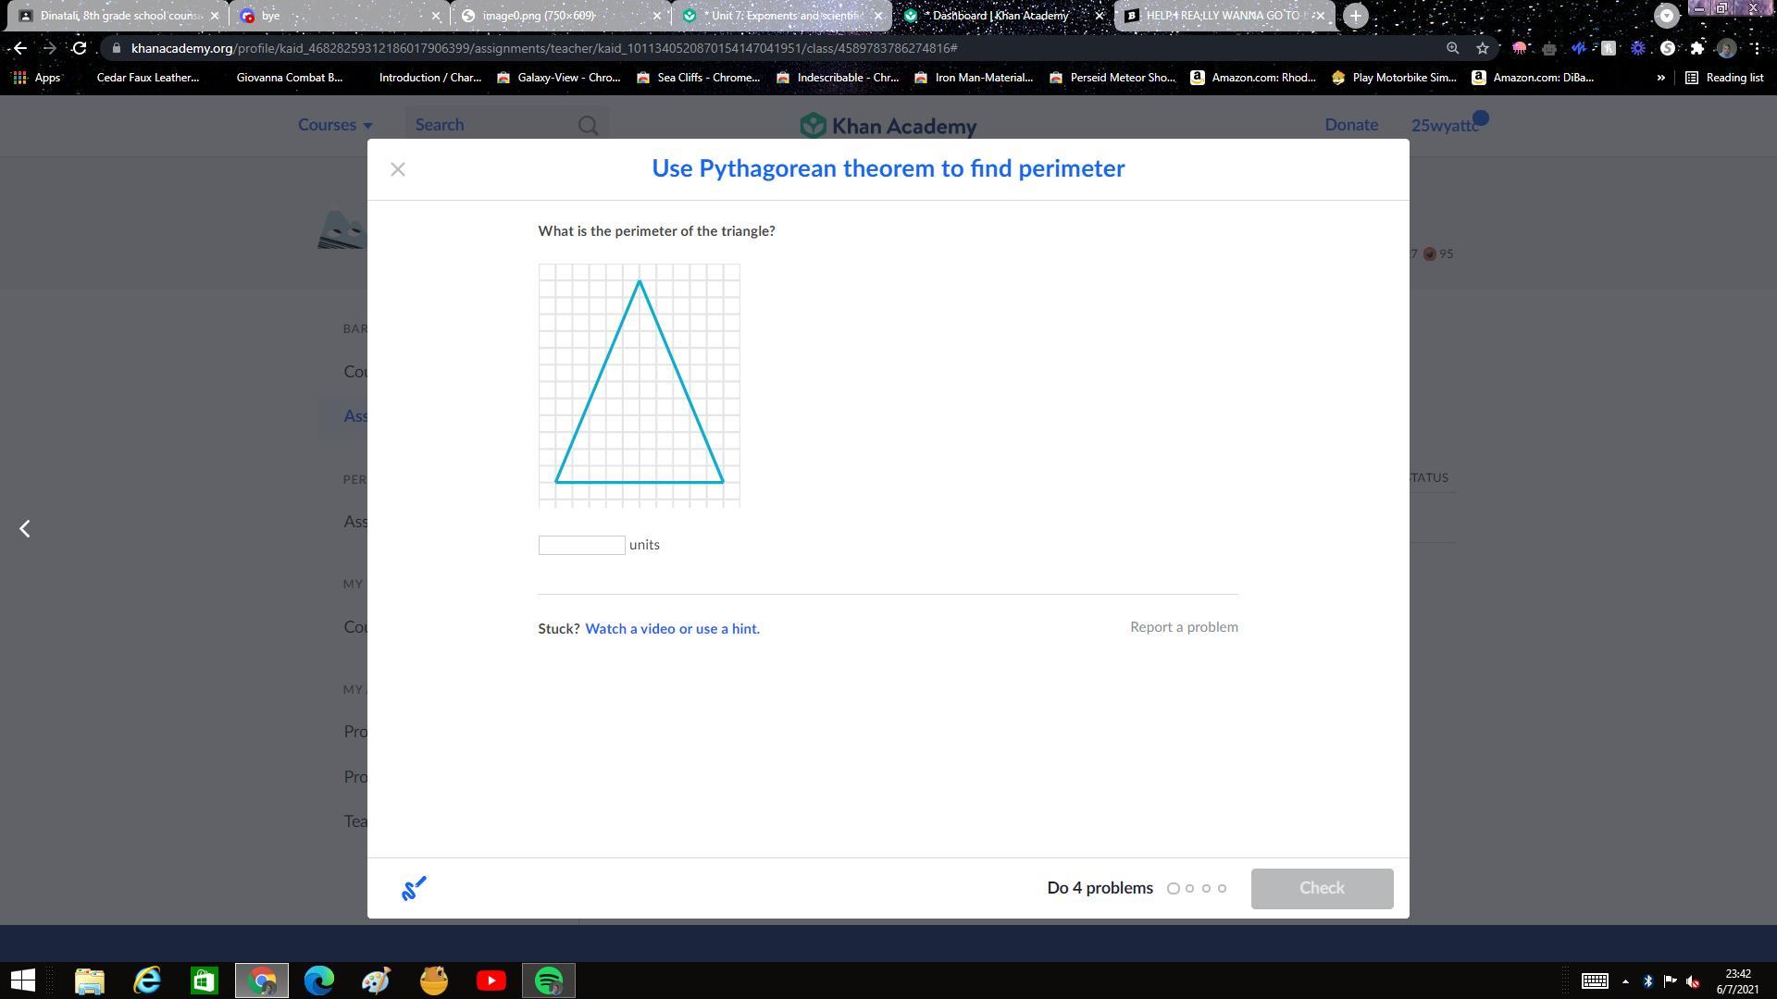Show hidden system tray icons
The height and width of the screenshot is (999, 1777).
(x=1625, y=981)
